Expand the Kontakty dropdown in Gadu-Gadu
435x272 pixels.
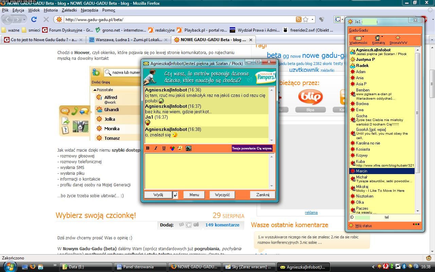coord(378,40)
